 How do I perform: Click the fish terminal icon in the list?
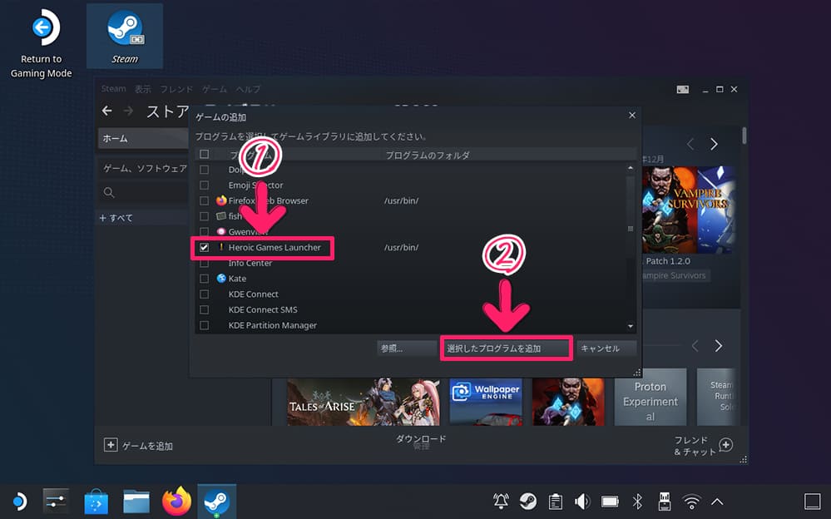[221, 216]
